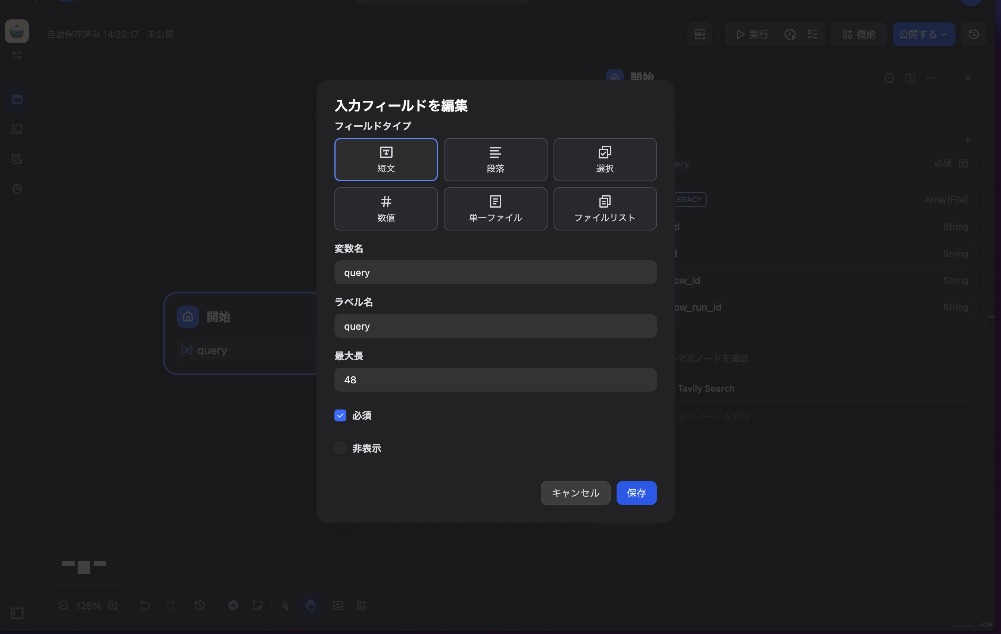This screenshot has height=634, width=1001.
Task: Click the redo icon in bottom toolbar
Action: [x=171, y=605]
